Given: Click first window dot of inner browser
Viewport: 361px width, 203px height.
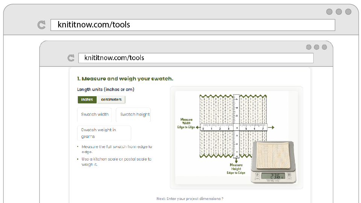Looking at the screenshot, I should point(309,47).
